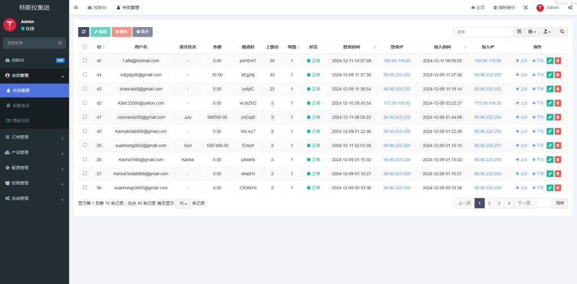This screenshot has width=577, height=284.
Task: Open the columns grid dropdown
Action: pos(532,32)
